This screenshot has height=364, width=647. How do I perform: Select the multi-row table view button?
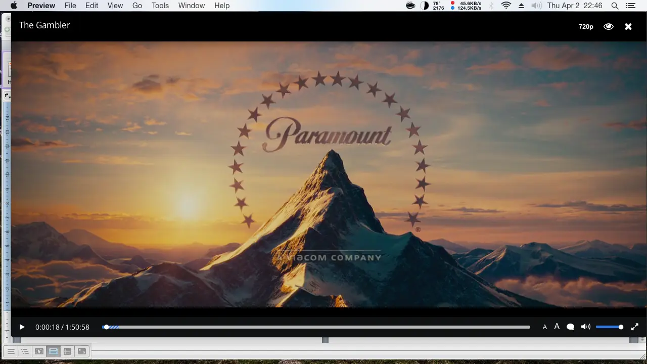pos(67,351)
